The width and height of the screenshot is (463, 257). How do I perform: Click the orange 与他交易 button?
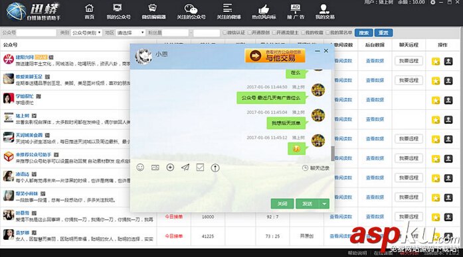click(275, 56)
